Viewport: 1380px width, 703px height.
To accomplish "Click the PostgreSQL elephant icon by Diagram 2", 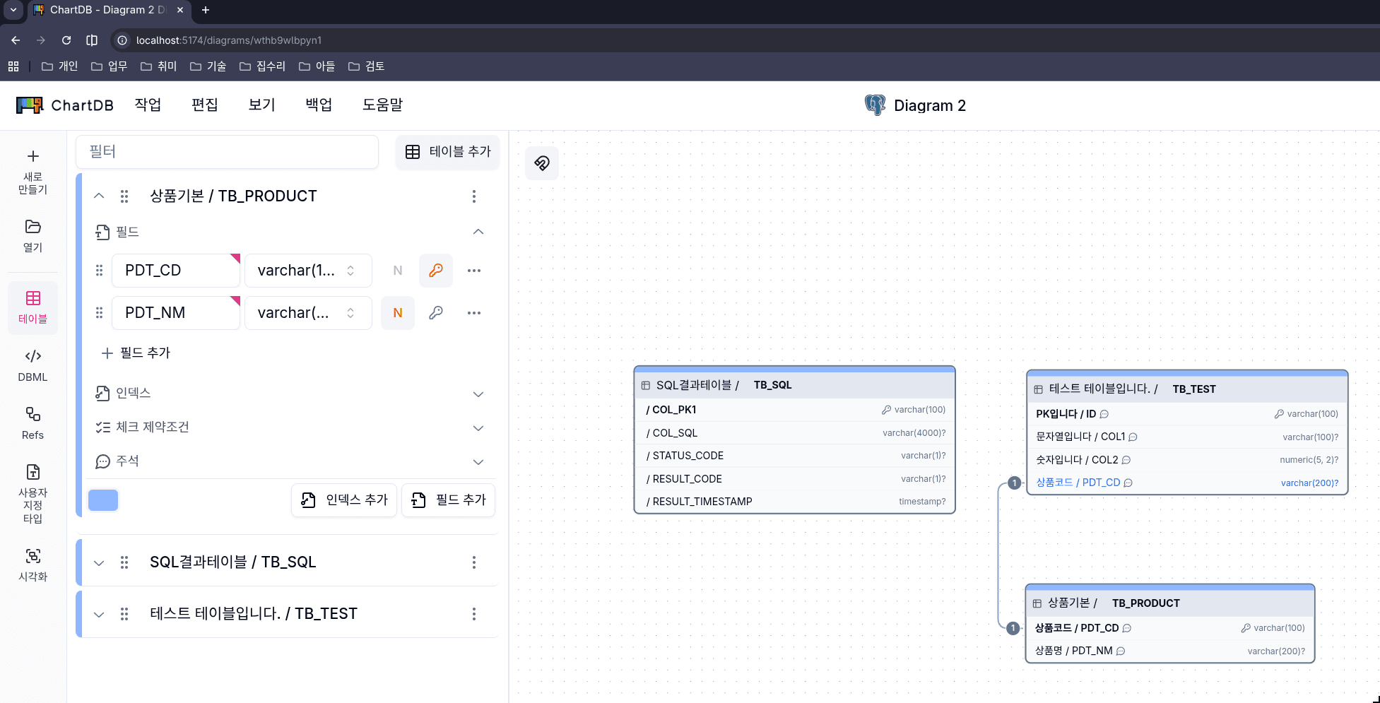I will click(x=875, y=105).
